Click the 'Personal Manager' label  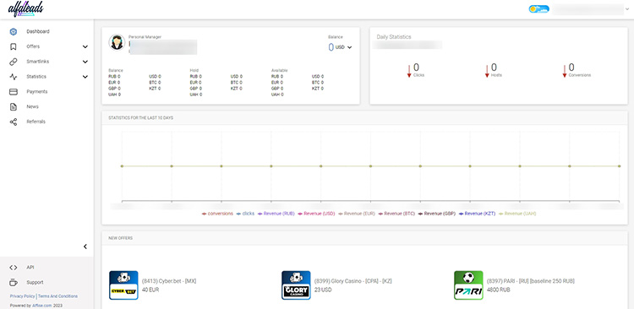click(x=145, y=37)
